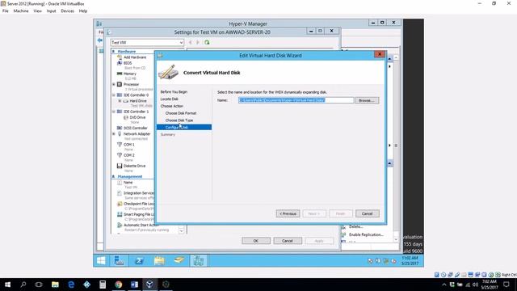Select IDE Controller 0 entry
Viewport: 517px width, 291px height.
click(136, 95)
